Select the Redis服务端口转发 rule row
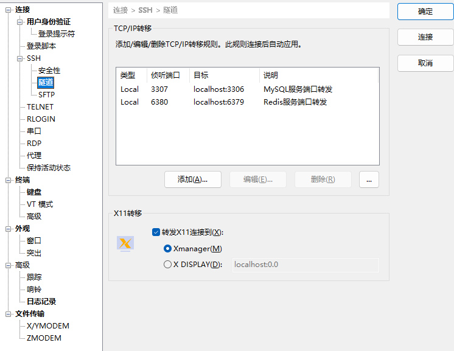This screenshot has height=351, width=454. (x=248, y=102)
